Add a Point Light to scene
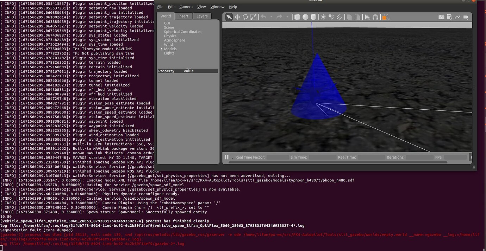Image resolution: width=486 pixels, height=251 pixels. pyautogui.click(x=324, y=17)
